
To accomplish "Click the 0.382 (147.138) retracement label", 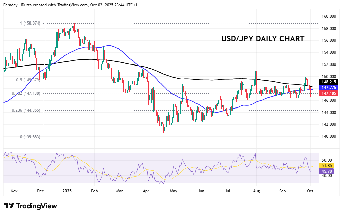I will coord(26,93).
